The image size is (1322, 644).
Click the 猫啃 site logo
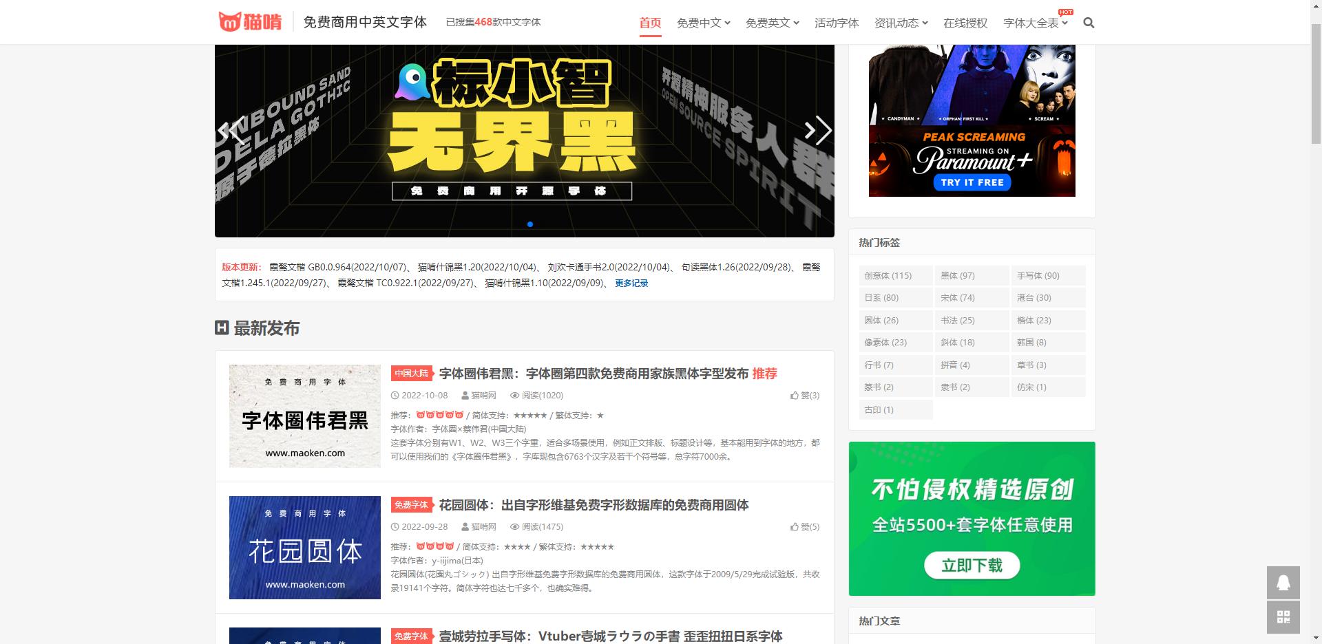250,21
